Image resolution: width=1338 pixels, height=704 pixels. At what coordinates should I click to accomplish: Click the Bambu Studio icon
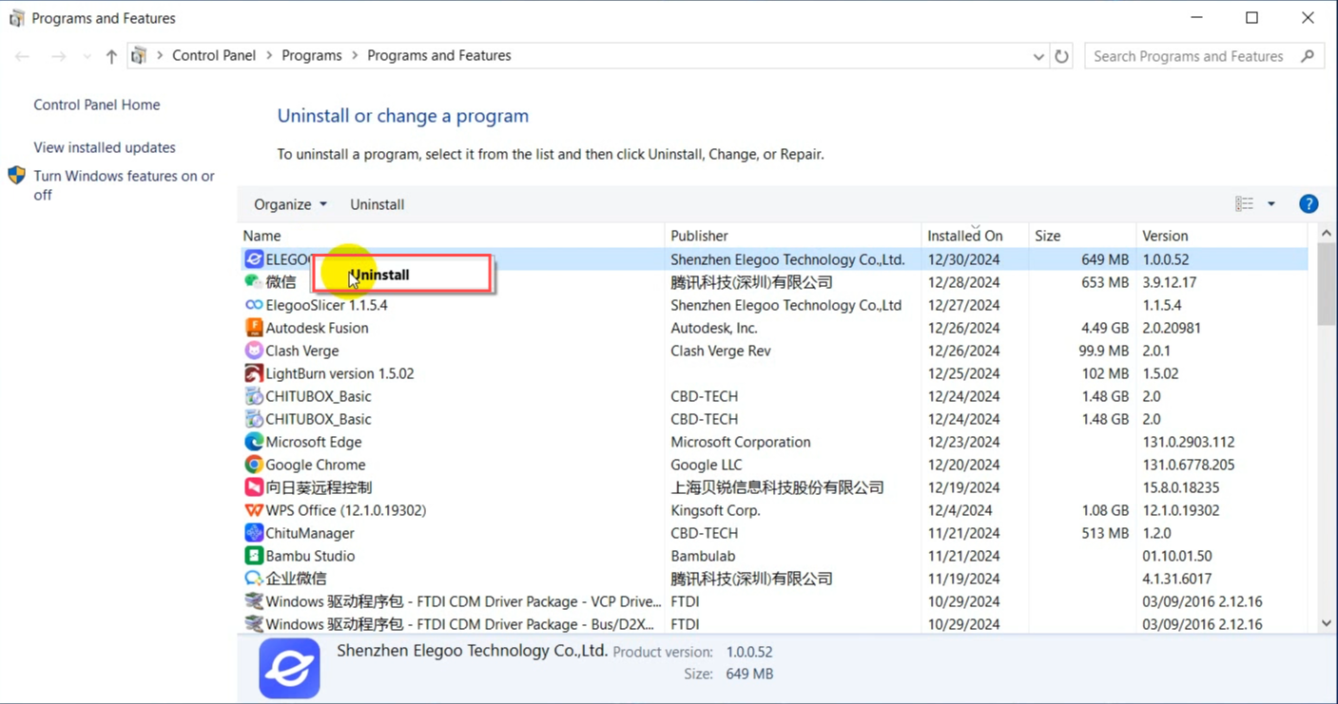(253, 556)
